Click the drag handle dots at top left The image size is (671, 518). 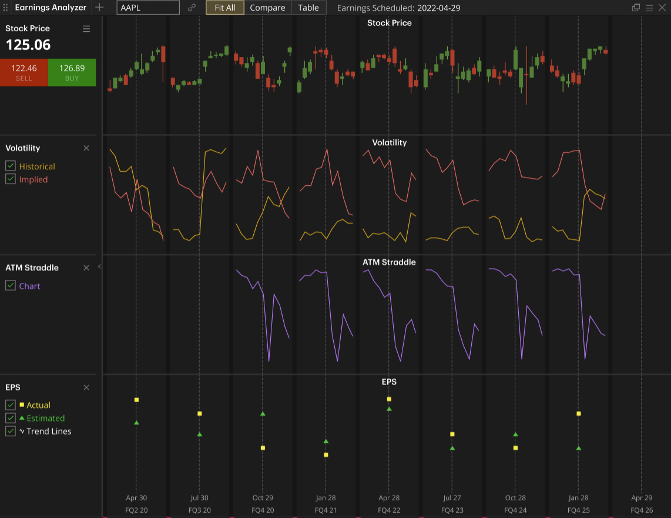[x=5, y=8]
